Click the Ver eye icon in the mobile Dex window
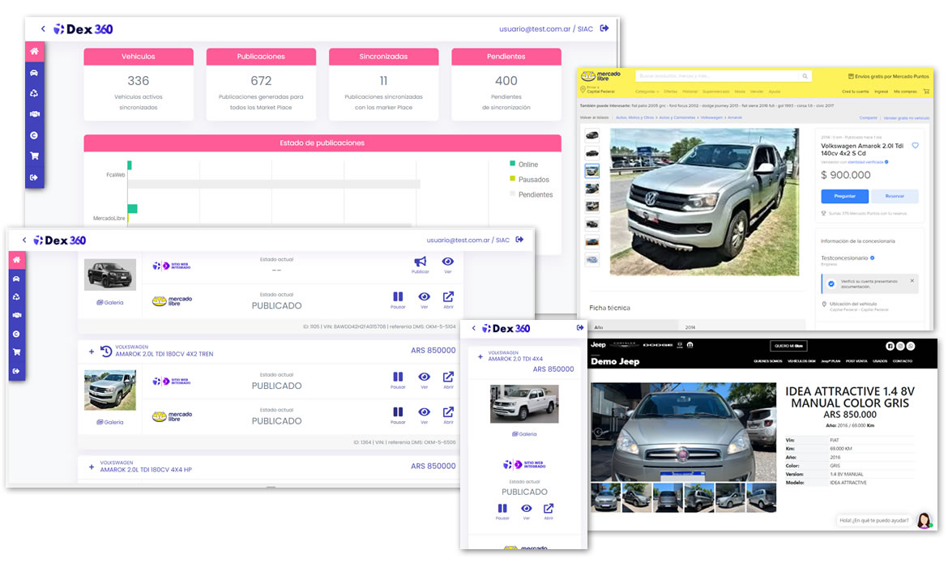This screenshot has height=567, width=948. point(527,509)
